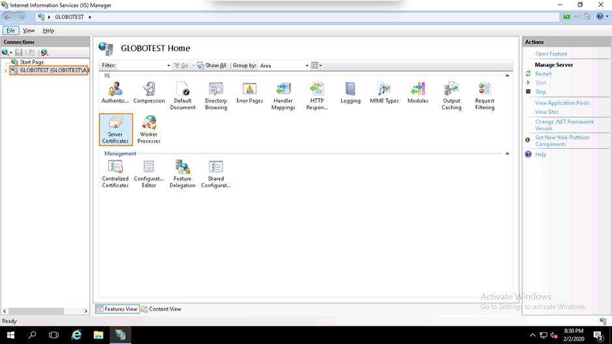Open breadcrumb arrow after GLOBOTEST

coord(90,17)
